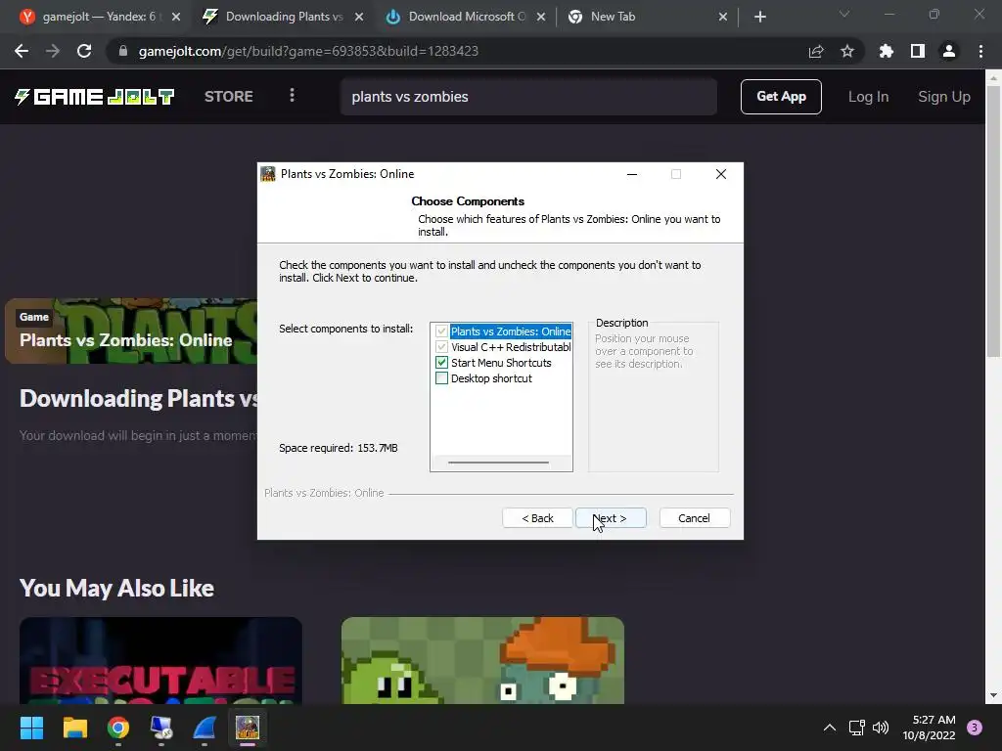The height and width of the screenshot is (751, 1002).
Task: Click the browser forward arrow
Action: coord(53,51)
